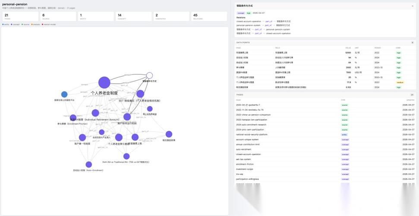Close the node detail panel
The image size is (419, 216).
[x=413, y=6]
